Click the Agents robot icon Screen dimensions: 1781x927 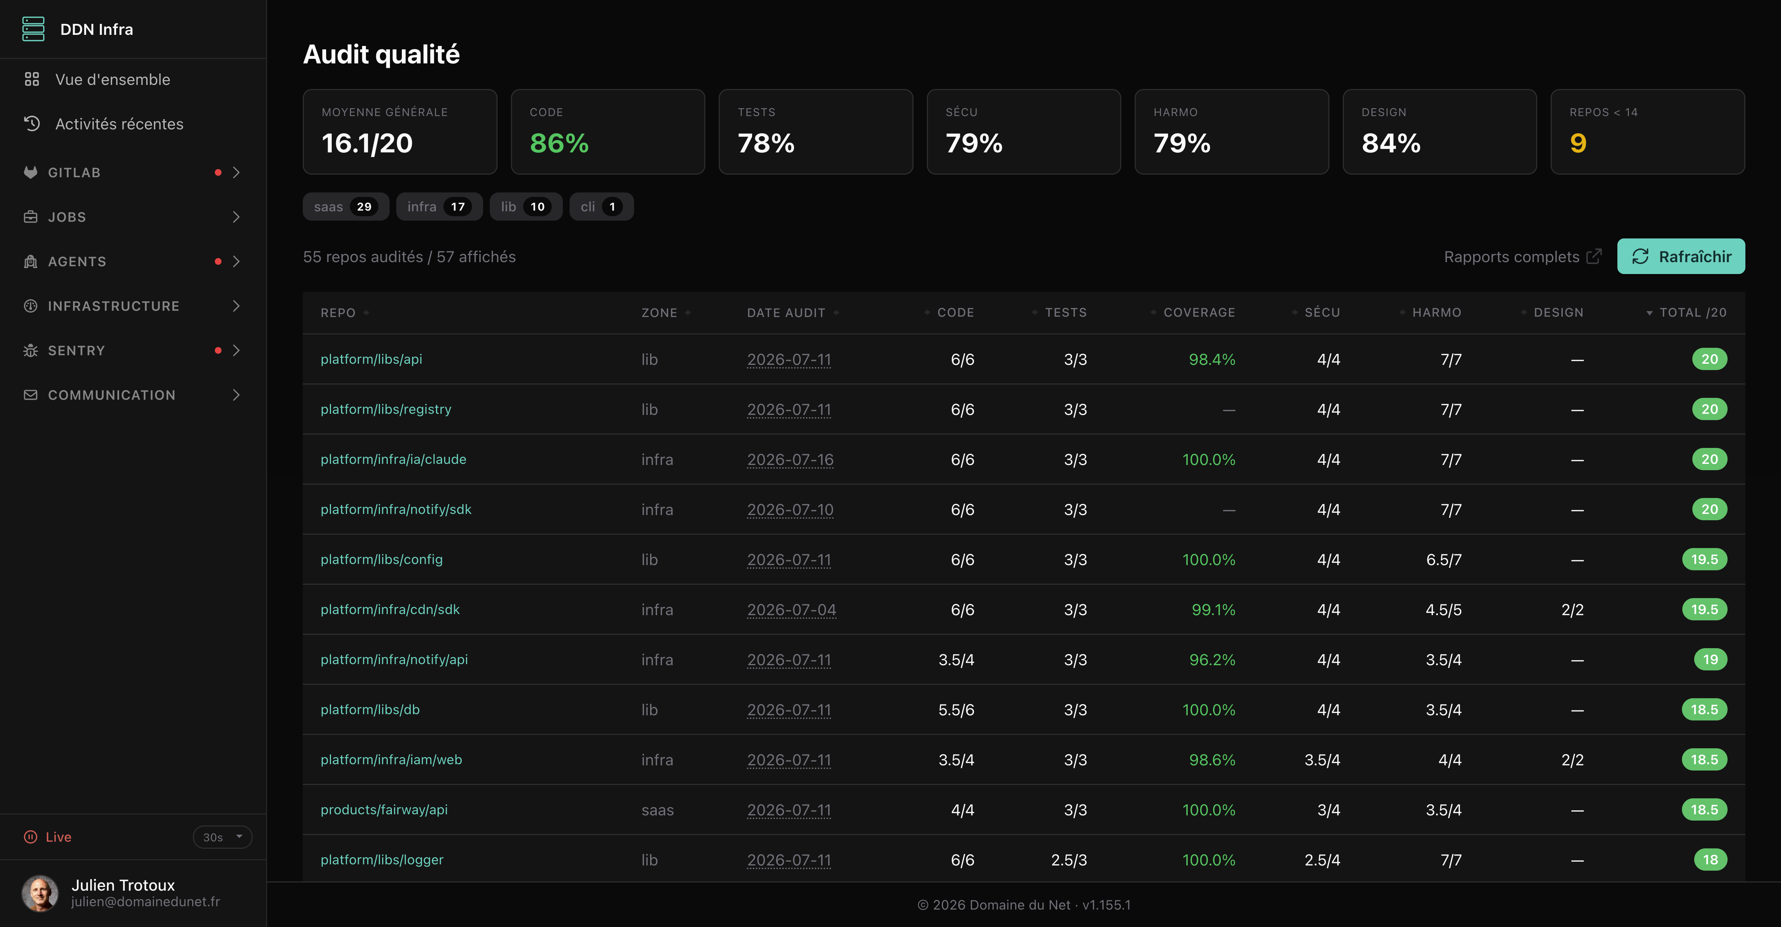click(30, 261)
